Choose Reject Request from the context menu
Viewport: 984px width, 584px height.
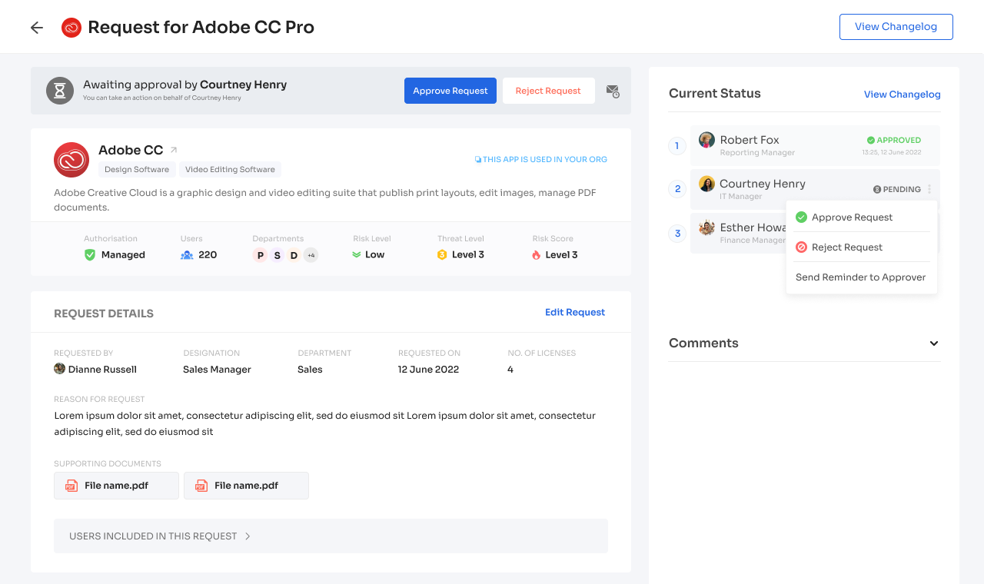click(x=861, y=247)
